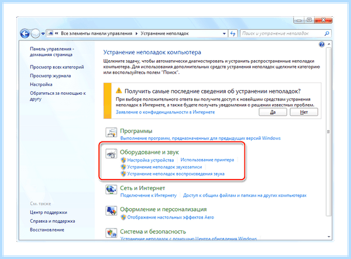The width and height of the screenshot is (351, 259).
Task: Click the control panel icon in address bar
Action: click(50, 33)
